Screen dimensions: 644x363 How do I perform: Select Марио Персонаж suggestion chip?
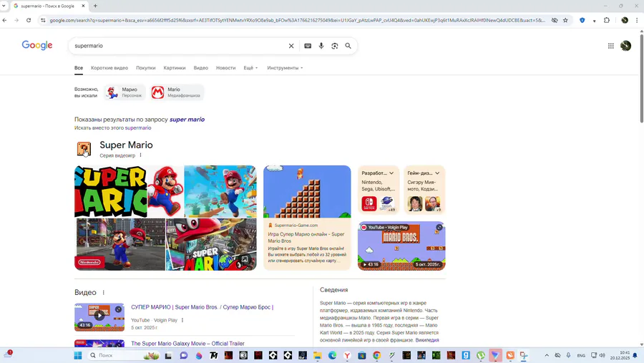pyautogui.click(x=125, y=92)
